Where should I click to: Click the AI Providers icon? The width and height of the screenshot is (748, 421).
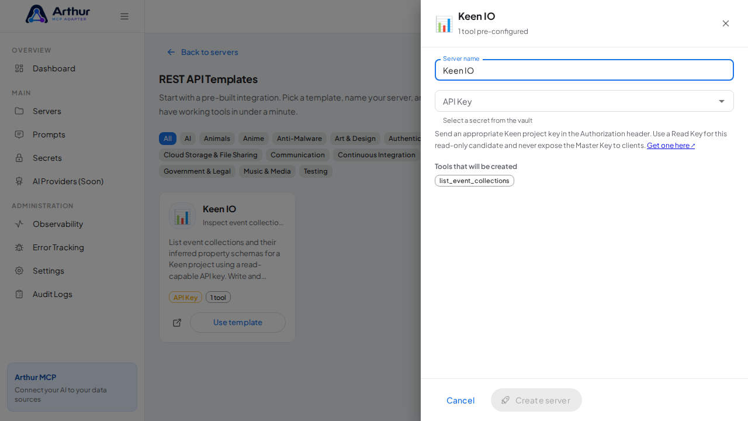tap(19, 181)
